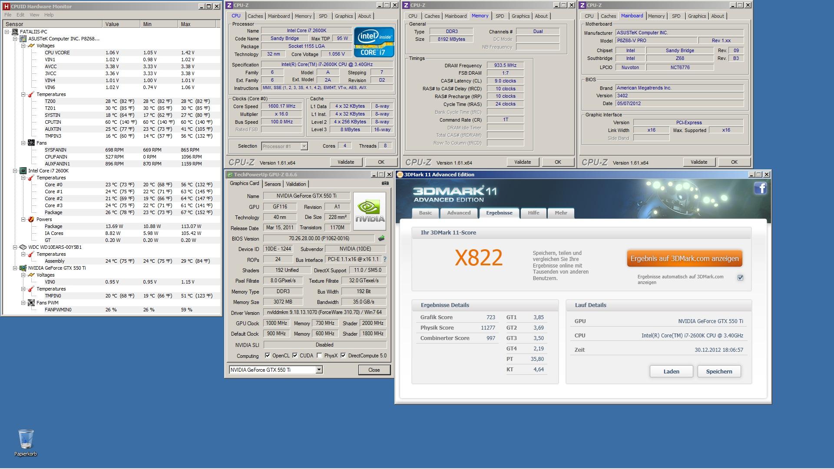The width and height of the screenshot is (834, 469).
Task: Switch to Caches tab in first CPU-Z window
Action: [x=255, y=16]
